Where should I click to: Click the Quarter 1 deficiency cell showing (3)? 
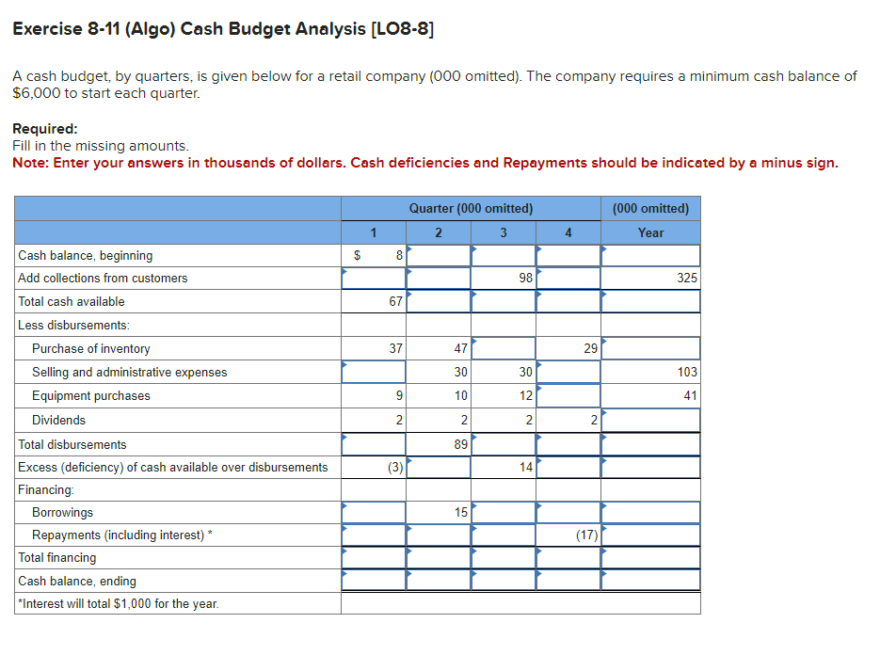click(372, 466)
